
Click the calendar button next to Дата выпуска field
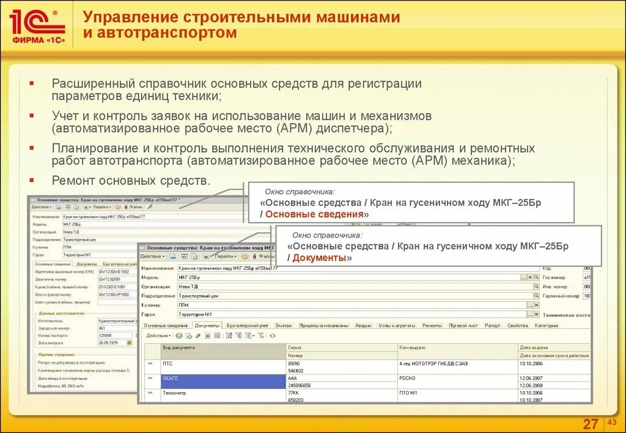[130, 343]
